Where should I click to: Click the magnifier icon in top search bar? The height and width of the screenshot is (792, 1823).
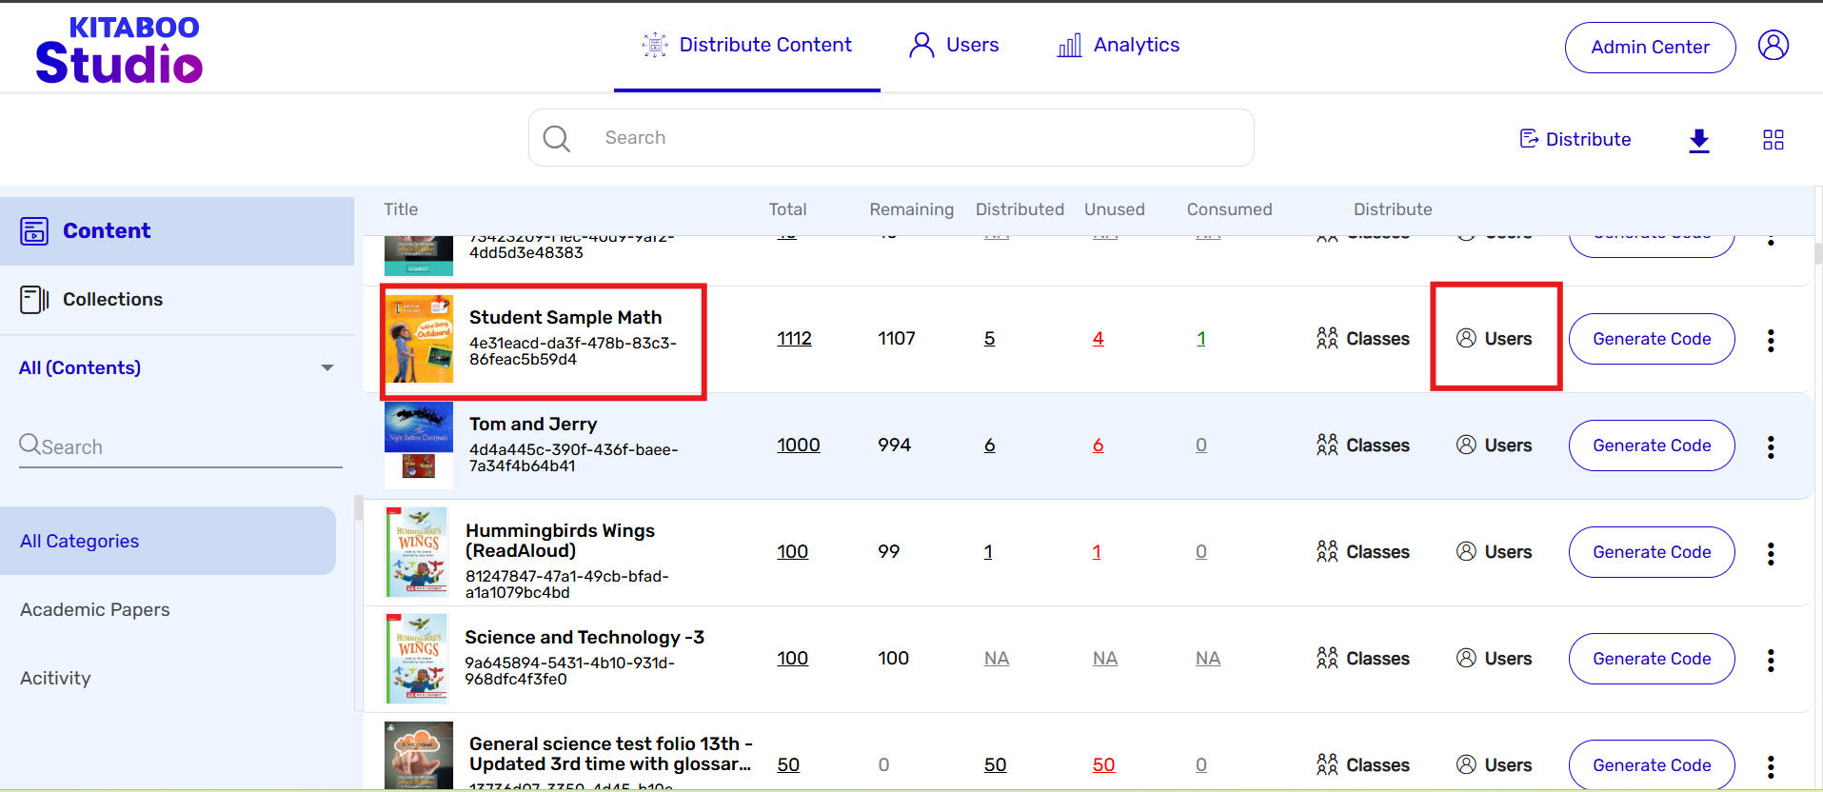coord(557,139)
